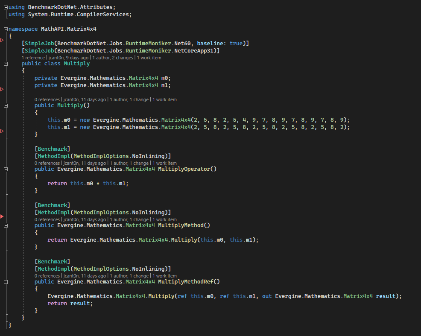This screenshot has height=336, width=421.
Task: Collapse the using directives block
Action: coord(6,8)
